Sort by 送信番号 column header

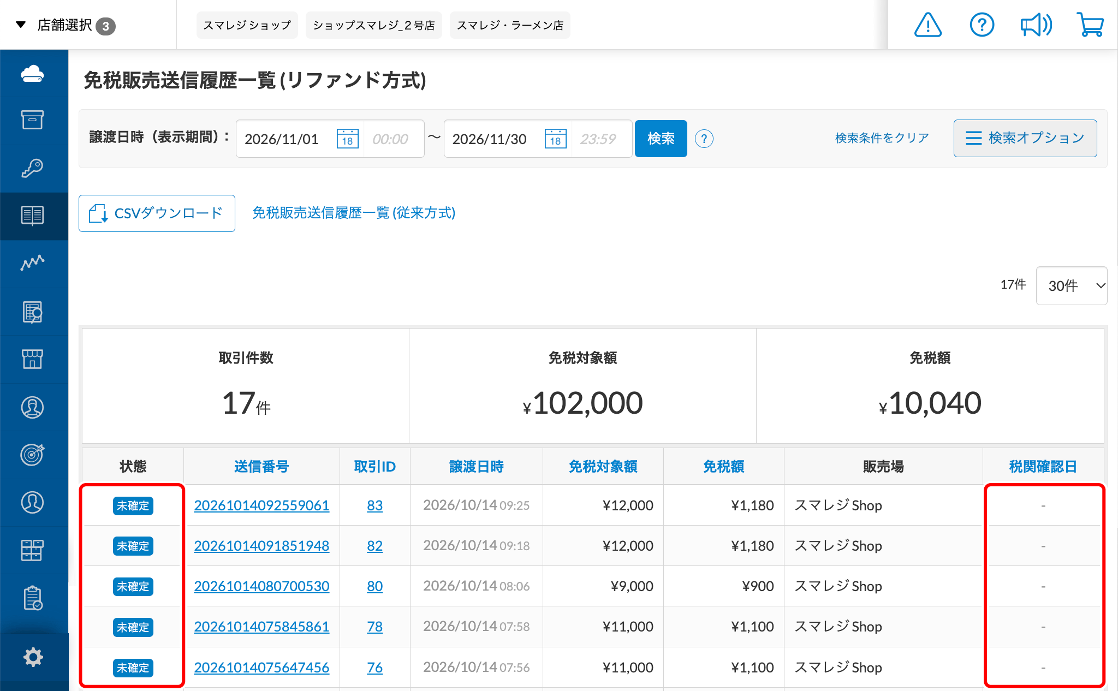point(261,467)
